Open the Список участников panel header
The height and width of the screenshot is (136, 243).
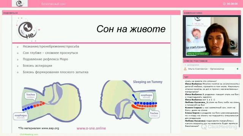212,61
